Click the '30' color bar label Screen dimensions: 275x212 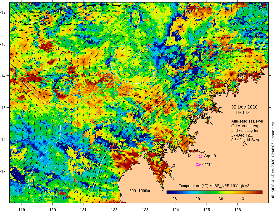point(221,199)
